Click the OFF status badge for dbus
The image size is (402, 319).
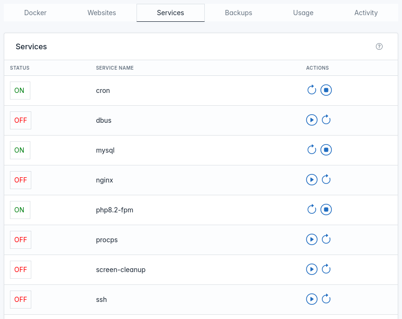click(x=20, y=120)
